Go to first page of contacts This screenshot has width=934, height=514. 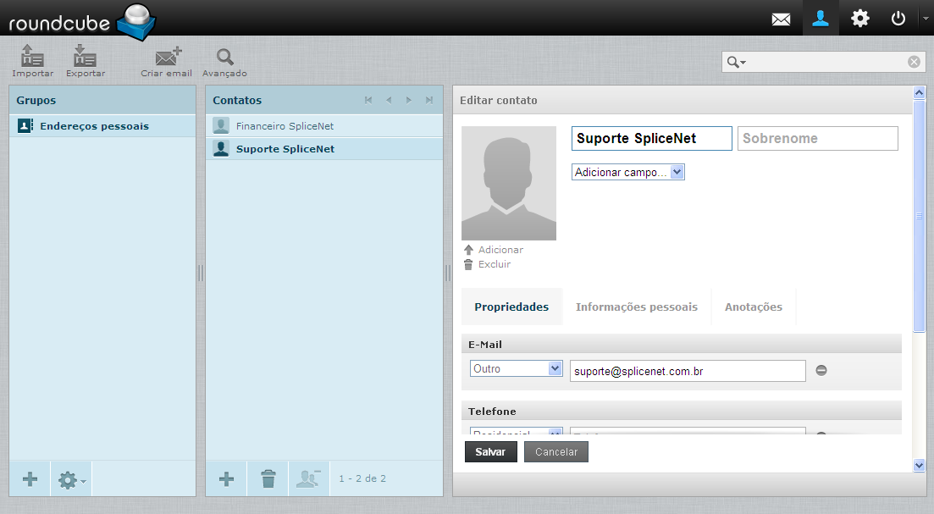click(368, 100)
